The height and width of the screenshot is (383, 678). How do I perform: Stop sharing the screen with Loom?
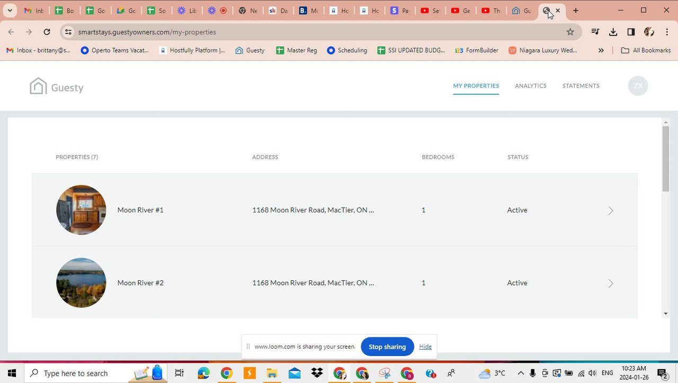pos(387,346)
